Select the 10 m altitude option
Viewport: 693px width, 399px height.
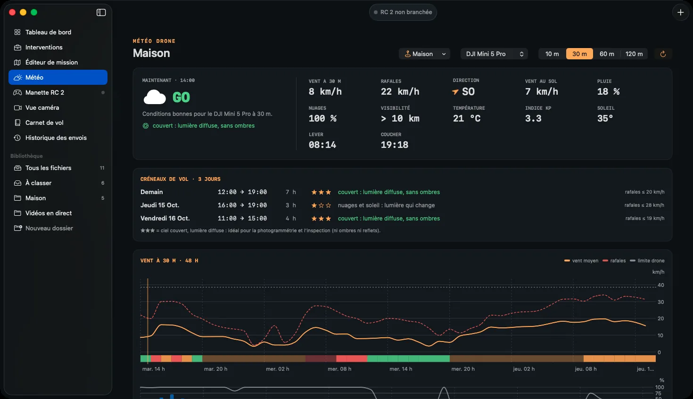(x=552, y=54)
